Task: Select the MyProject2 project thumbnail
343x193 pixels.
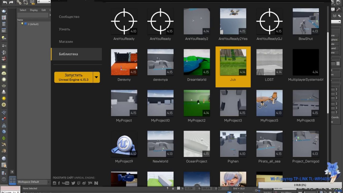Action: click(197, 103)
